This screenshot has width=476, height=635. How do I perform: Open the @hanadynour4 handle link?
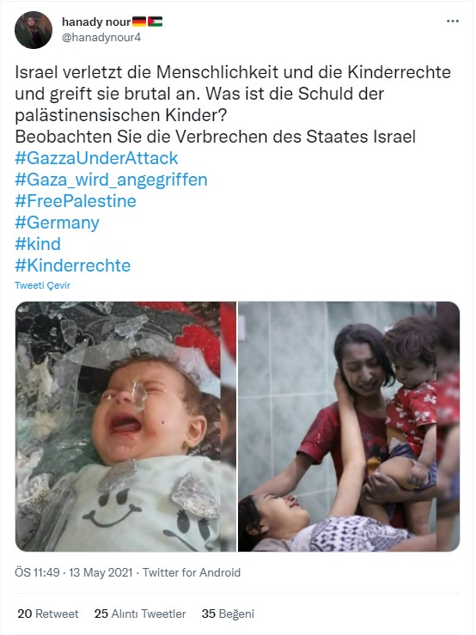click(101, 37)
